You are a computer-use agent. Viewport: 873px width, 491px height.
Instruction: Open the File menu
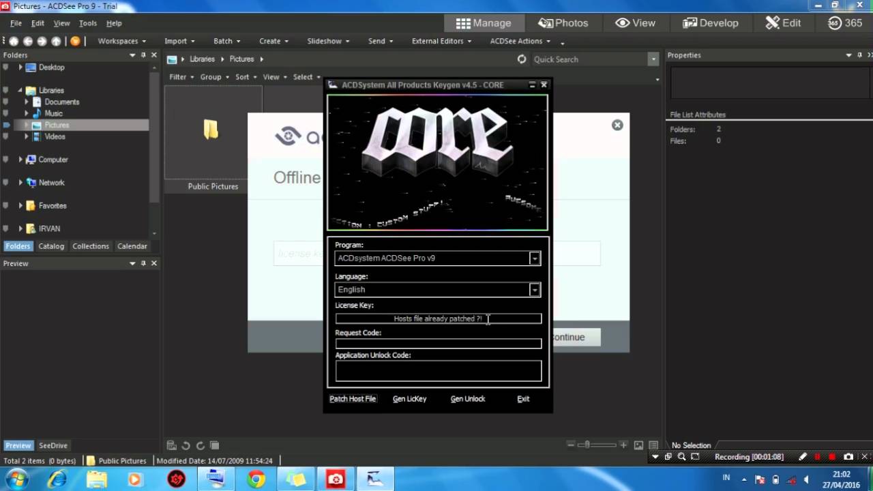click(x=16, y=23)
